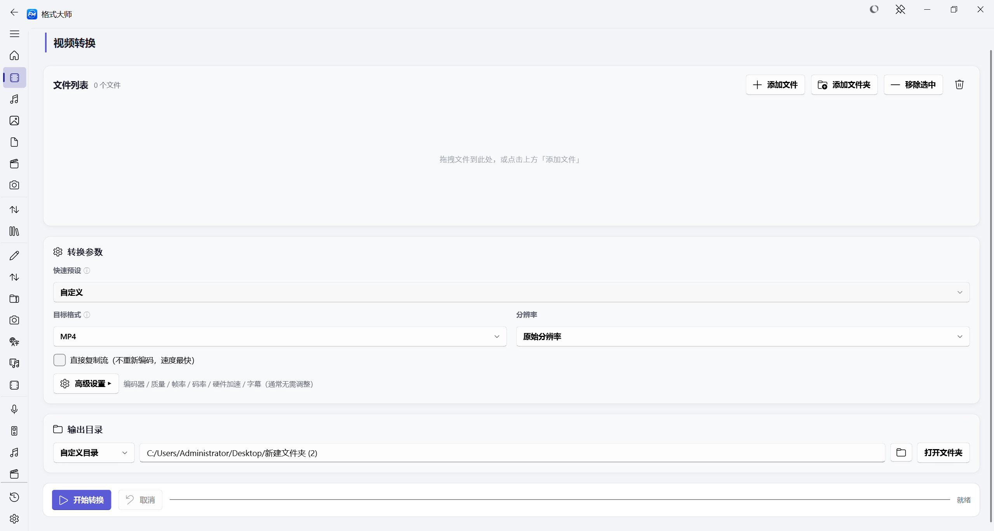Image resolution: width=994 pixels, height=531 pixels.
Task: Open the translate language sidebar icon
Action: click(14, 342)
